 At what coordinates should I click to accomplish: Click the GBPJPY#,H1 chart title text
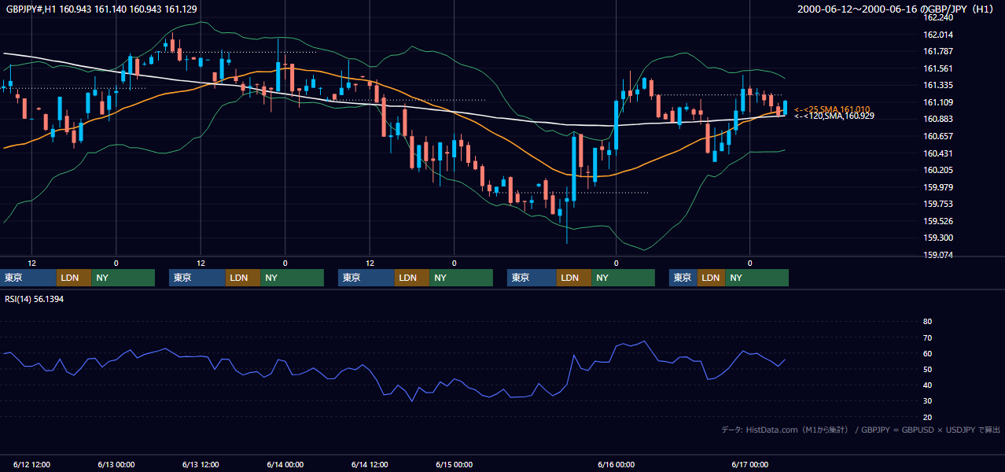tap(101, 9)
